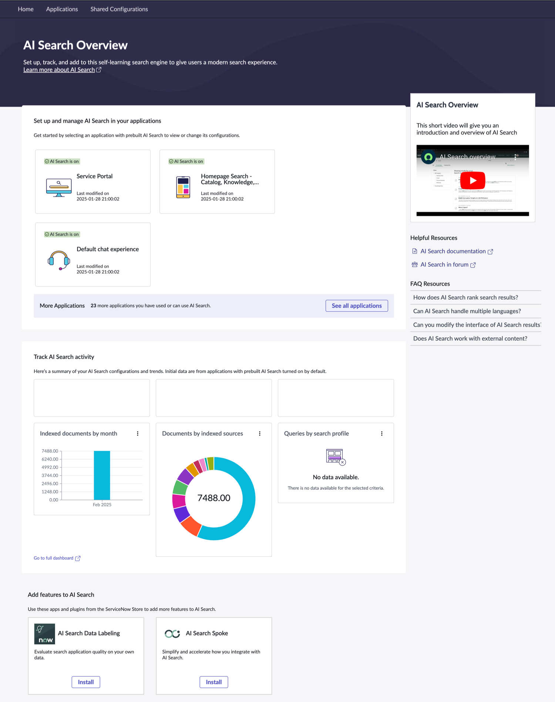The width and height of the screenshot is (555, 702).
Task: Click the 7488.00 total in donut center
Action: tap(214, 498)
